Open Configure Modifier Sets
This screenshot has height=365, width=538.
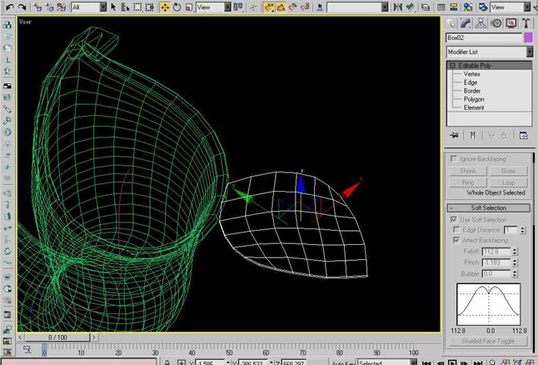click(523, 135)
